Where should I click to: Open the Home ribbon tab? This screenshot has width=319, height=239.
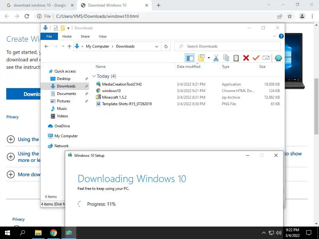pyautogui.click(x=67, y=36)
